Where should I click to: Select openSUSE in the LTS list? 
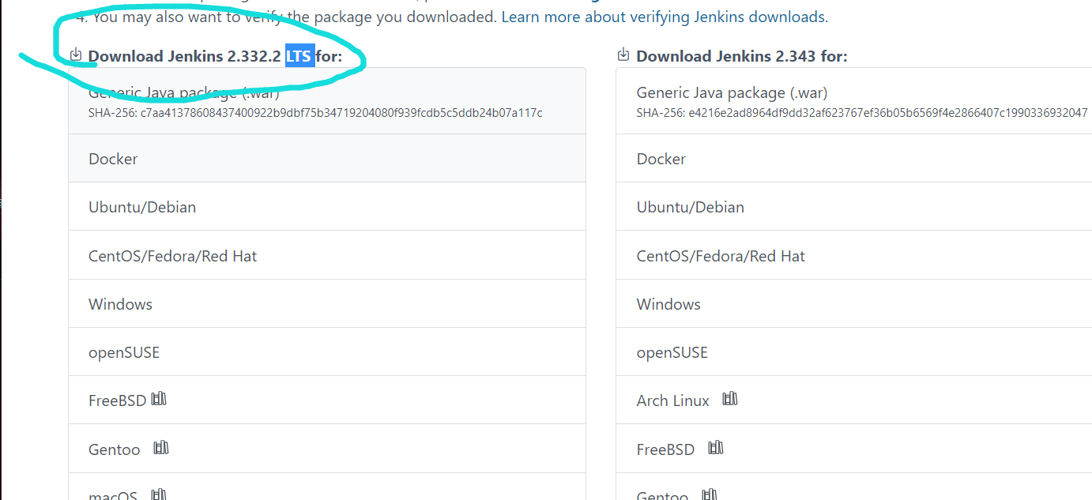[327, 352]
